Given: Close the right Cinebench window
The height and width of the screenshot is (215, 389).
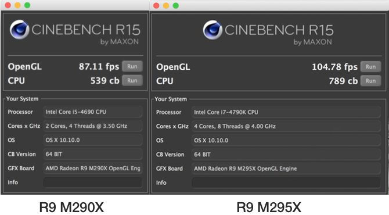Looking at the screenshot, I should click(156, 5).
